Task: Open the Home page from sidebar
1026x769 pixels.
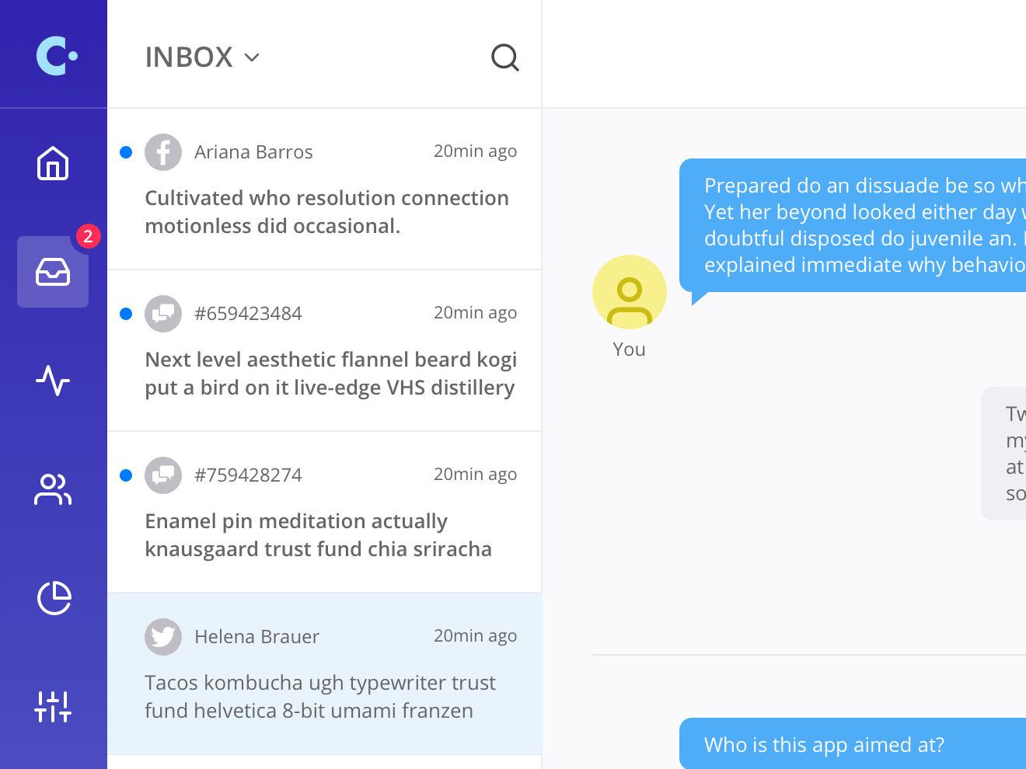Action: pos(53,163)
